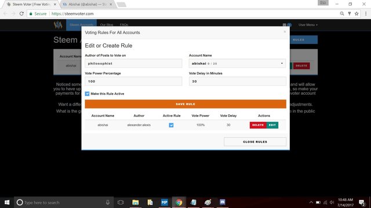Click the saved password key icon

(349, 14)
